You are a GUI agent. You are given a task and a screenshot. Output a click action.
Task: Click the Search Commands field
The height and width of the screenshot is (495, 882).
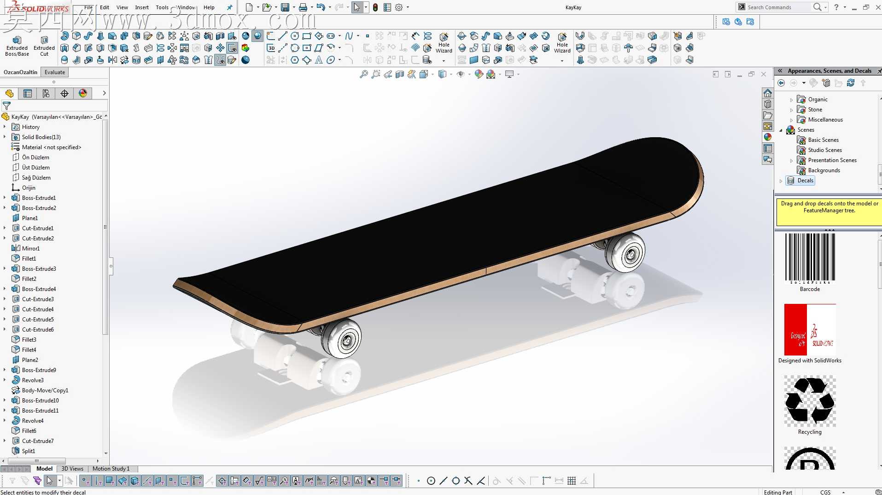778,7
